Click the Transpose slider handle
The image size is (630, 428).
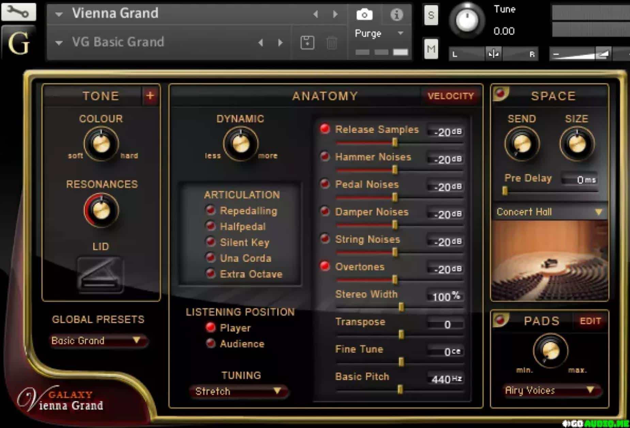coord(401,334)
